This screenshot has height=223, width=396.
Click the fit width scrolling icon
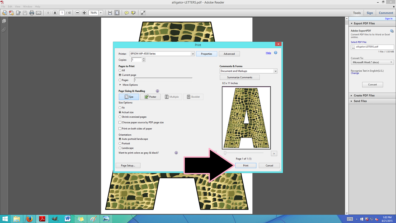click(110, 13)
